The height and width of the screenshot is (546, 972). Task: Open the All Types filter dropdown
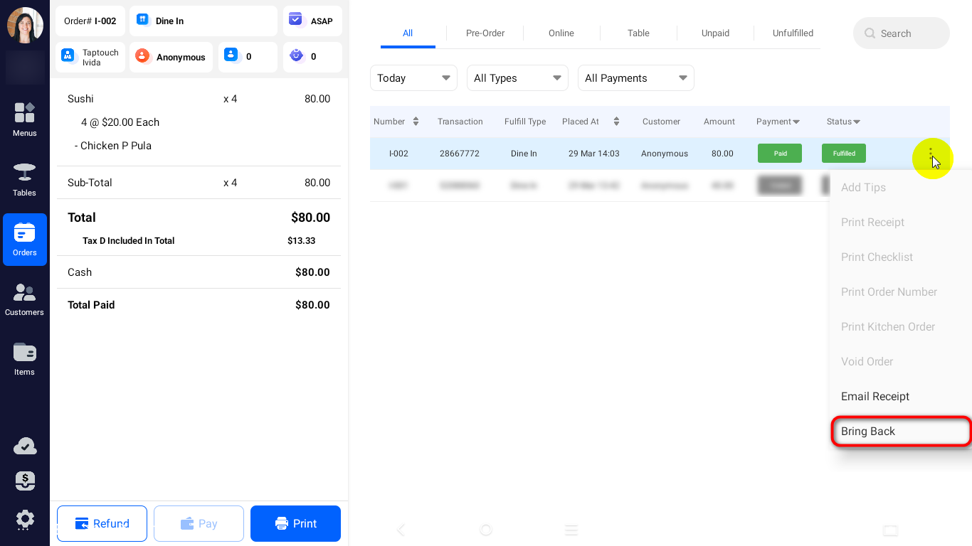tap(517, 78)
